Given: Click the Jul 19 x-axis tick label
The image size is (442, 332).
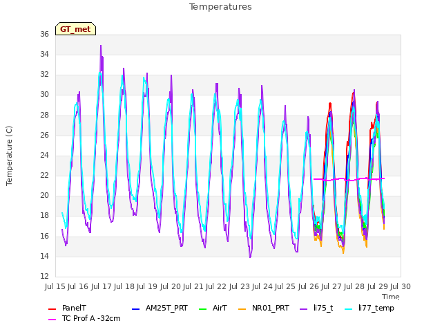Looking at the screenshot, I should (x=147, y=286).
